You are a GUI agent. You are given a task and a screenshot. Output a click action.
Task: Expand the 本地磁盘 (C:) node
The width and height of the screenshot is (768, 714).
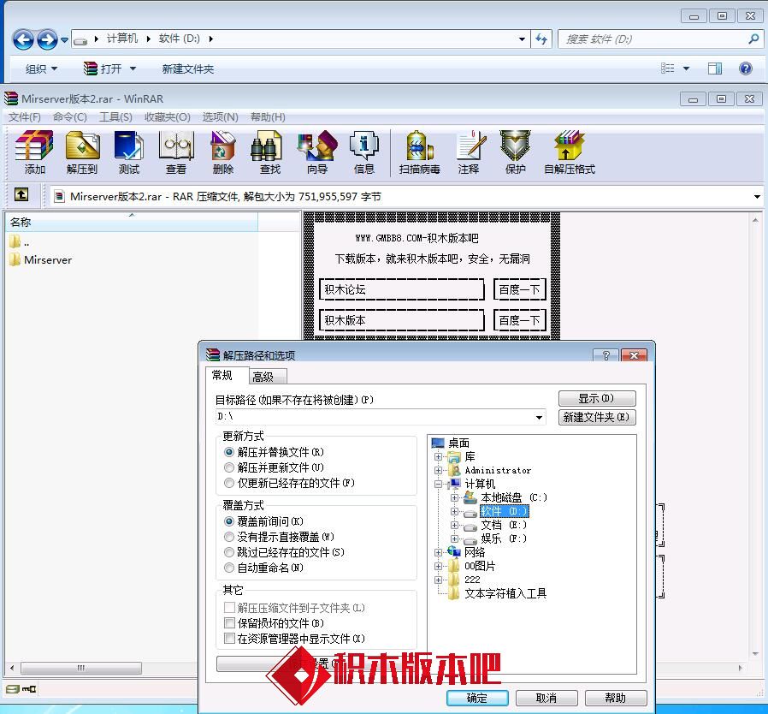[454, 497]
